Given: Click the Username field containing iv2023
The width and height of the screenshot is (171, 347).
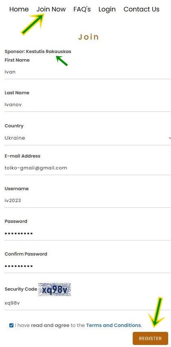Looking at the screenshot, I should pyautogui.click(x=88, y=201).
